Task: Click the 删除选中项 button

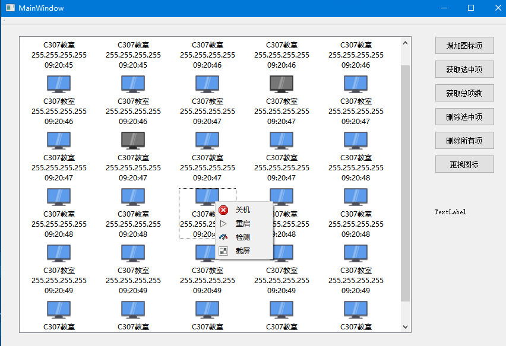Action: pos(464,116)
